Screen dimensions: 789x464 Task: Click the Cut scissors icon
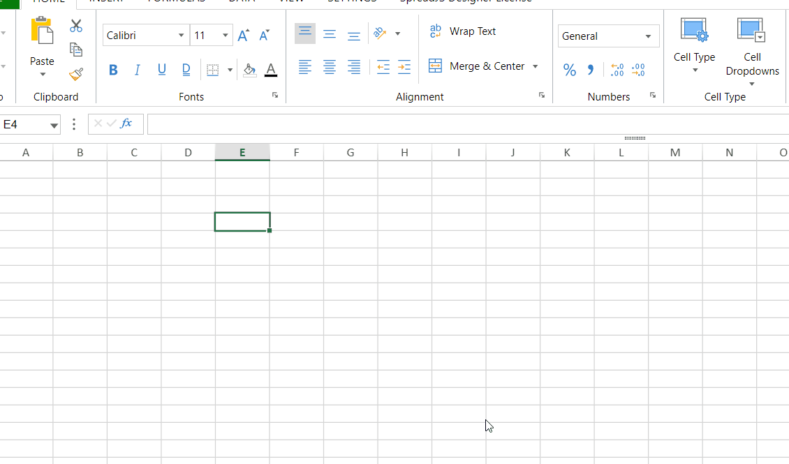point(76,27)
